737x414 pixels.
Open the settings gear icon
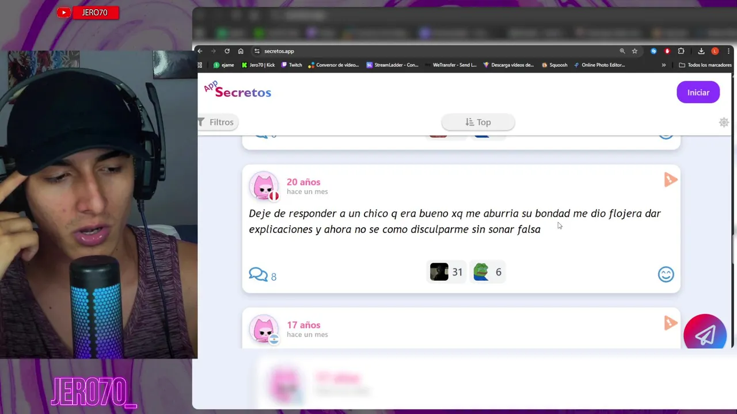pos(724,122)
